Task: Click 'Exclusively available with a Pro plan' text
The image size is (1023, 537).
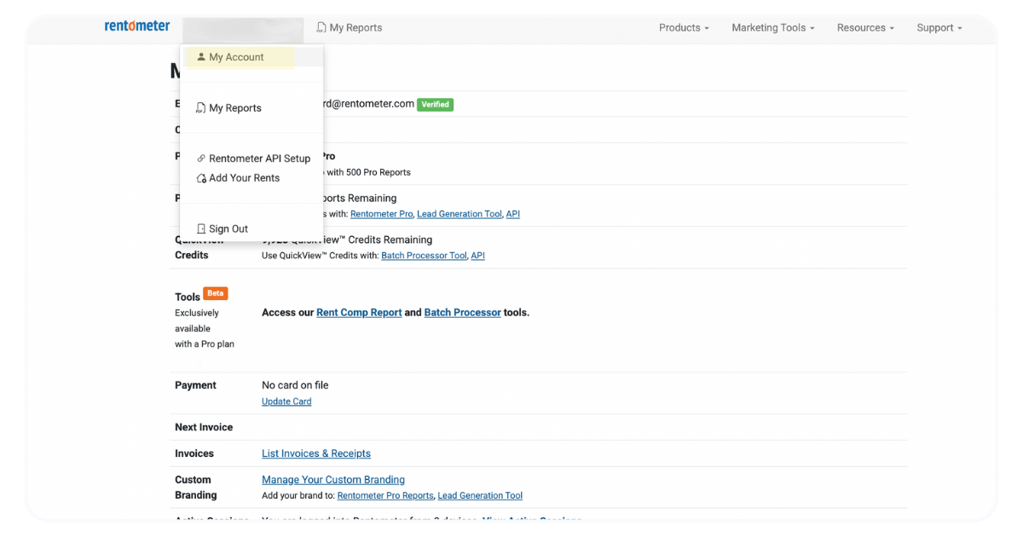Action: (x=205, y=328)
